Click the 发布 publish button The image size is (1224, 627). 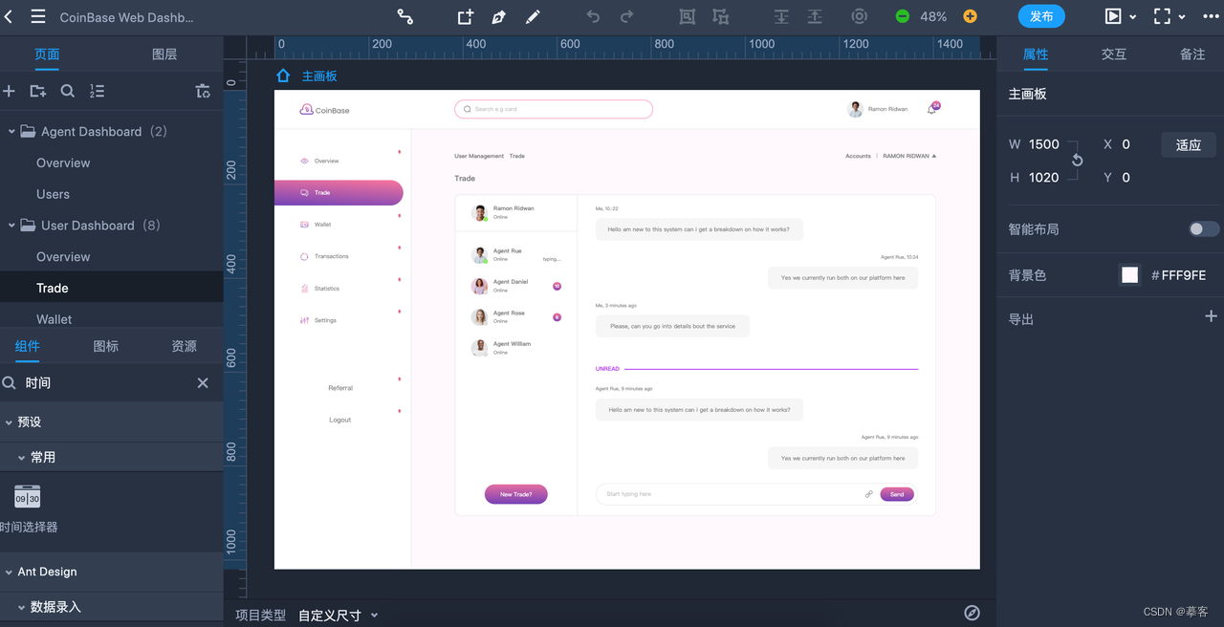click(1041, 16)
